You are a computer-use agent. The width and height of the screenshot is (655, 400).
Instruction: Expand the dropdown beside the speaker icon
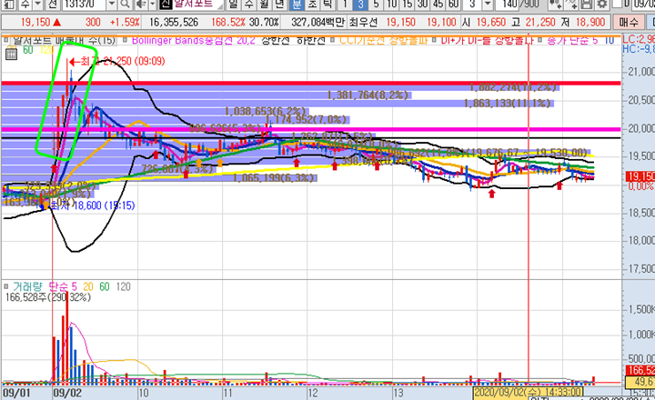[x=153, y=5]
